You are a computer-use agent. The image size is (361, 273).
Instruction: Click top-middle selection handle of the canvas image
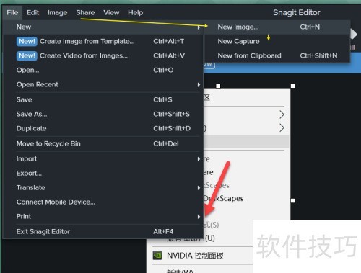218,86
